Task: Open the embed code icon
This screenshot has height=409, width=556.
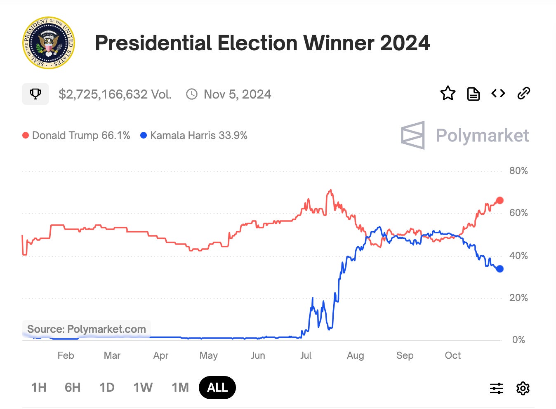Action: pos(498,94)
